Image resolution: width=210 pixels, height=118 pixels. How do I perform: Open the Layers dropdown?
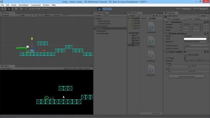[184, 9]
